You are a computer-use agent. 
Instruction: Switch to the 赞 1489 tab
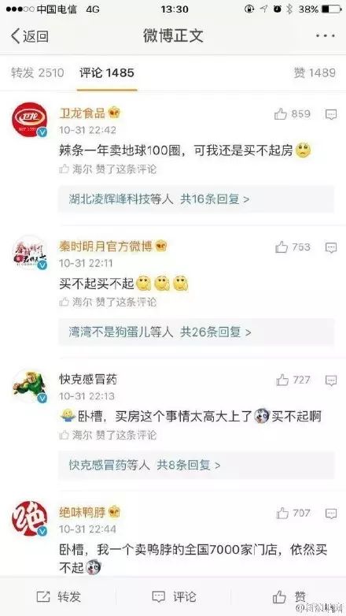coord(315,72)
